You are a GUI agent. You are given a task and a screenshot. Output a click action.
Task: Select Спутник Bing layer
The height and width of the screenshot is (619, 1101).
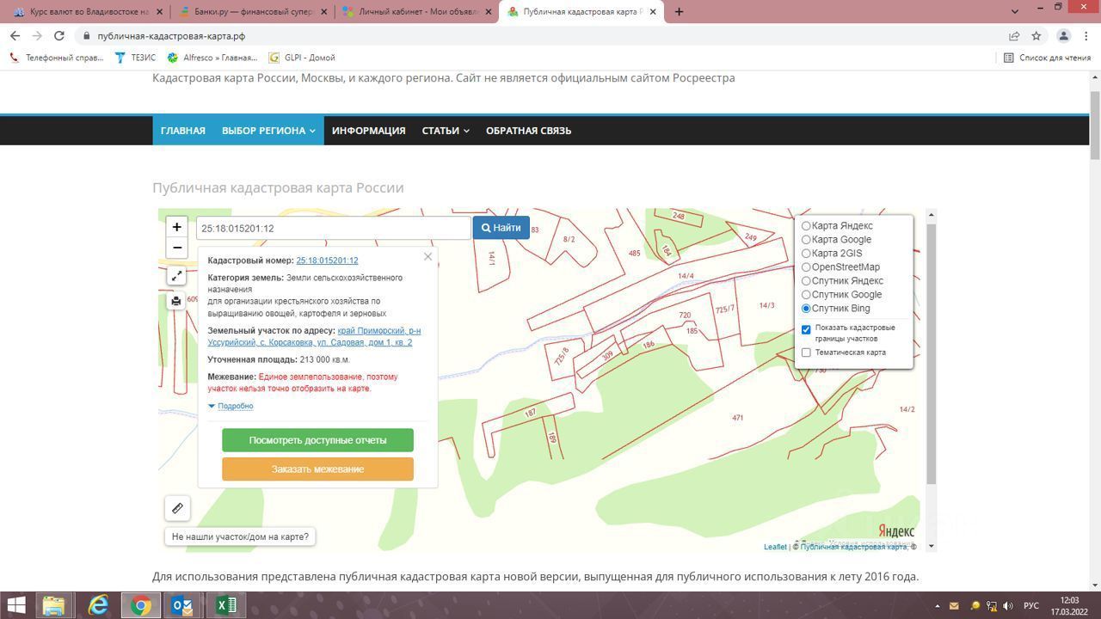[x=806, y=309]
